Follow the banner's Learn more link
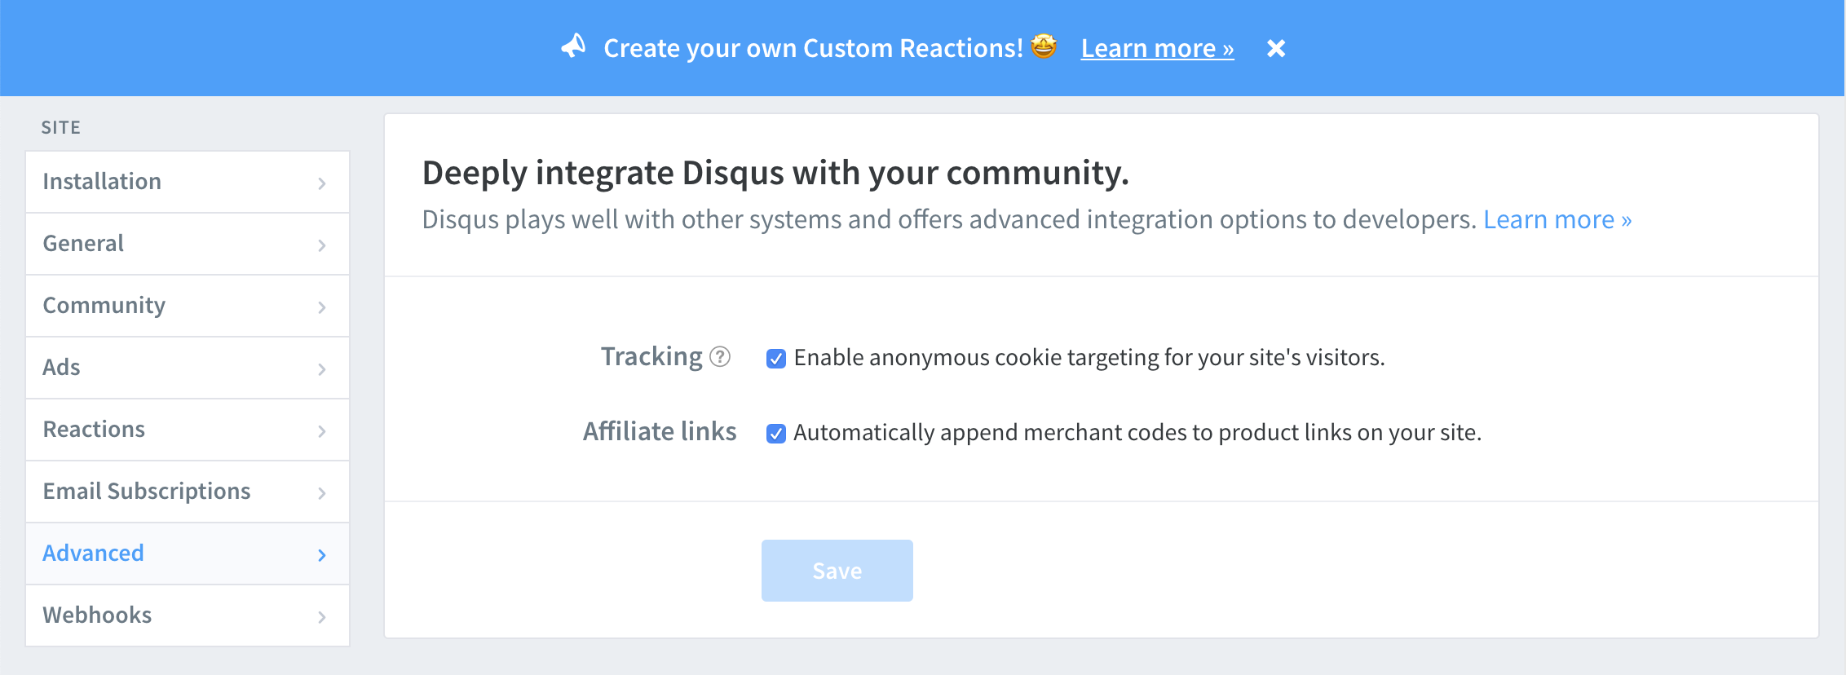1846x675 pixels. (x=1157, y=49)
